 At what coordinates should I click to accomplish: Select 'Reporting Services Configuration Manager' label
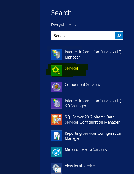pos(93,136)
